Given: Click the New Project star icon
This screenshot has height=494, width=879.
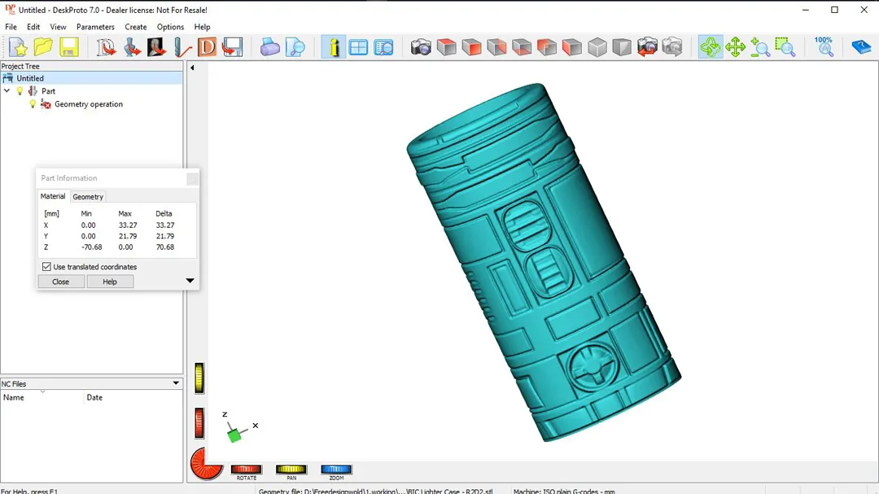Looking at the screenshot, I should (18, 47).
